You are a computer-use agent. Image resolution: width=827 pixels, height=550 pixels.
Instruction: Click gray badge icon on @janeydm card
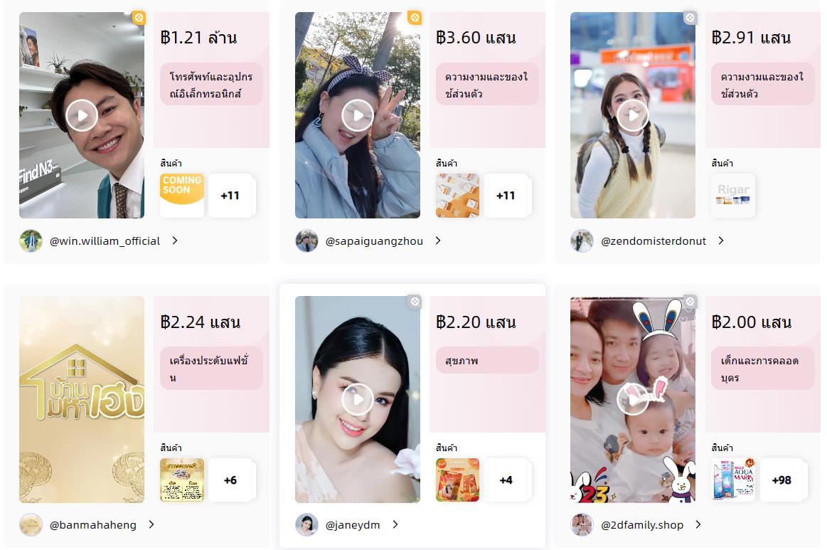tap(415, 302)
